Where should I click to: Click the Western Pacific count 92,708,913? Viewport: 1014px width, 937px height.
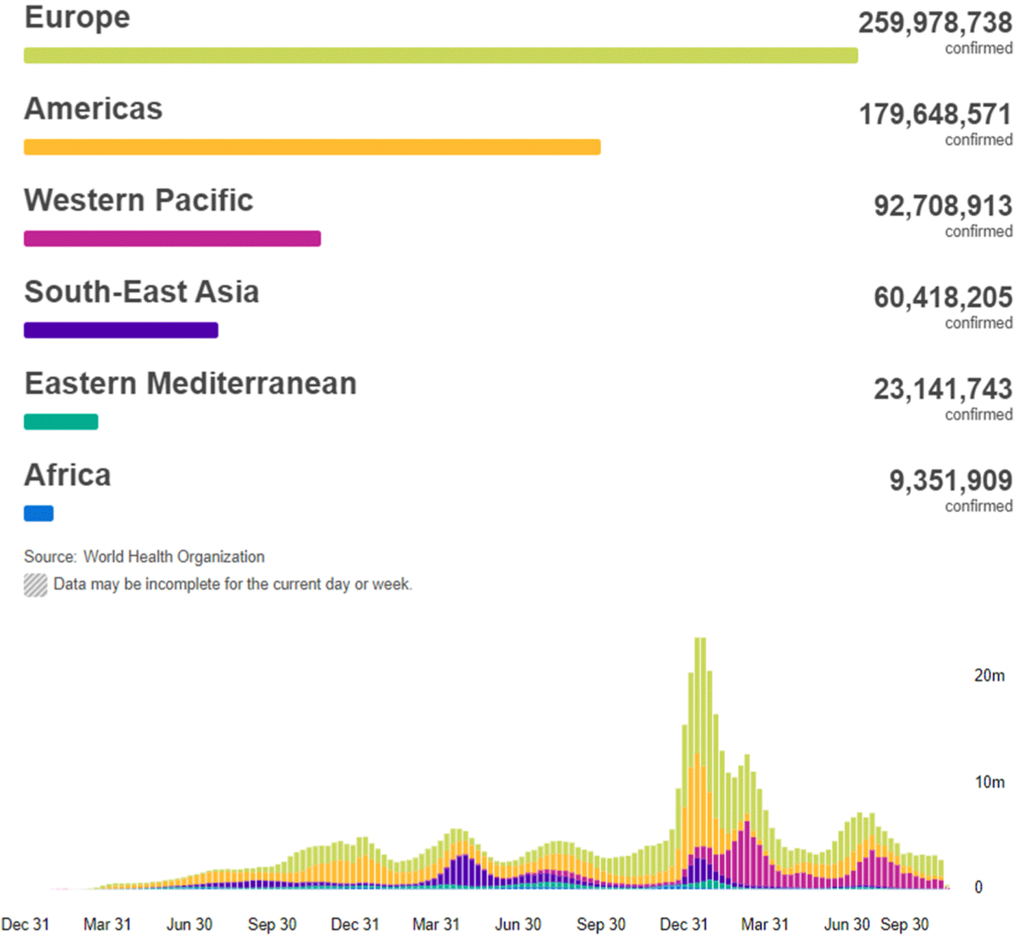[x=943, y=205]
